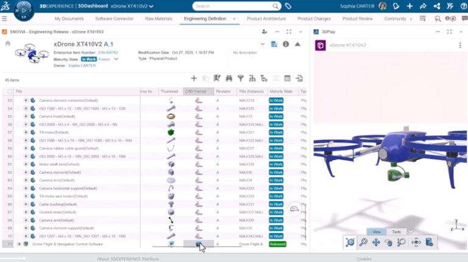Viewport: 468px width, 262px height.
Task: Expand the Tilt motor(Default) row
Action: [x=26, y=132]
